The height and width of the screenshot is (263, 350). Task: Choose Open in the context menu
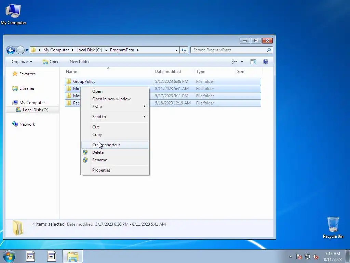115,91
